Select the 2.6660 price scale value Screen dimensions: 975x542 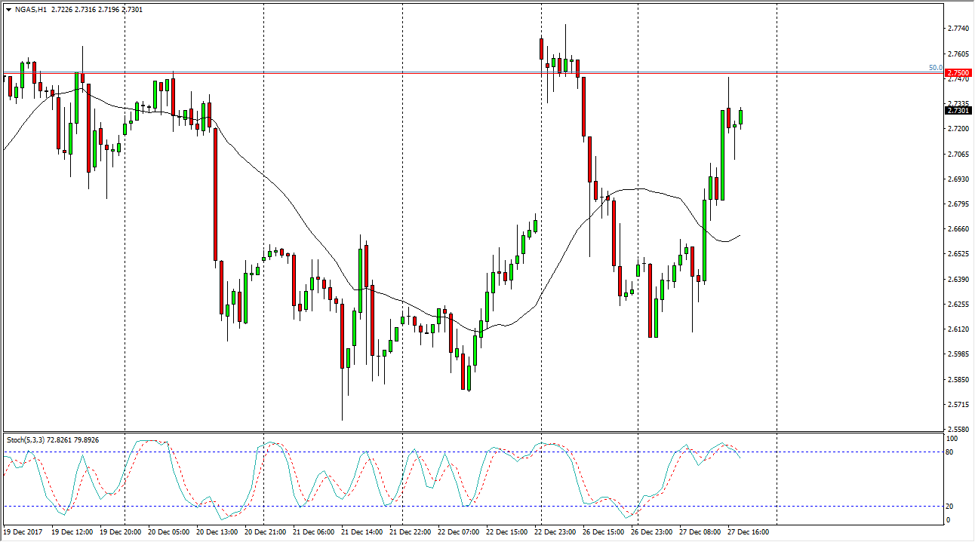tap(957, 229)
